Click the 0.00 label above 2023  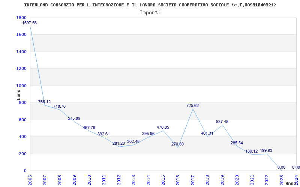click(282, 167)
